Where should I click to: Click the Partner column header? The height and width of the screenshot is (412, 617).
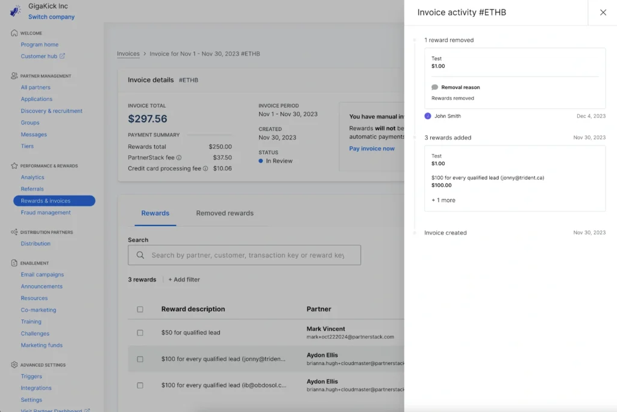(319, 309)
